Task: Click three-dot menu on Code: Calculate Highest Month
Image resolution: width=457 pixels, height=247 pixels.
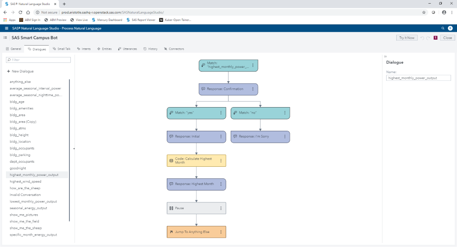Action: click(221, 160)
